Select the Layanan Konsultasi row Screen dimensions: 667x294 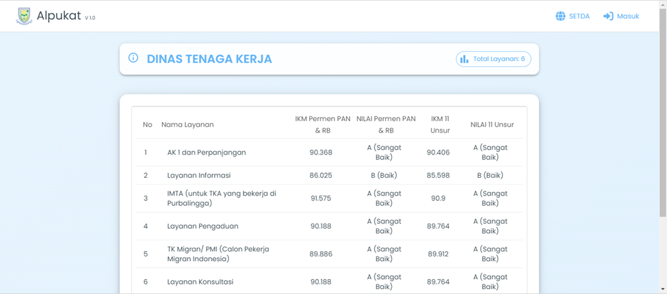click(200, 282)
